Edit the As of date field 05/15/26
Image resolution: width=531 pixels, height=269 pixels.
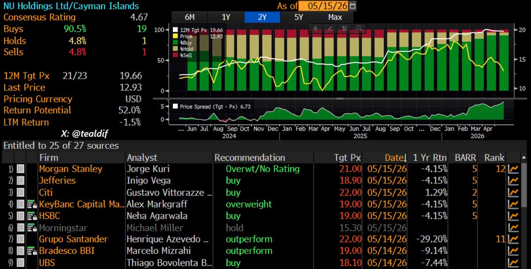click(323, 6)
